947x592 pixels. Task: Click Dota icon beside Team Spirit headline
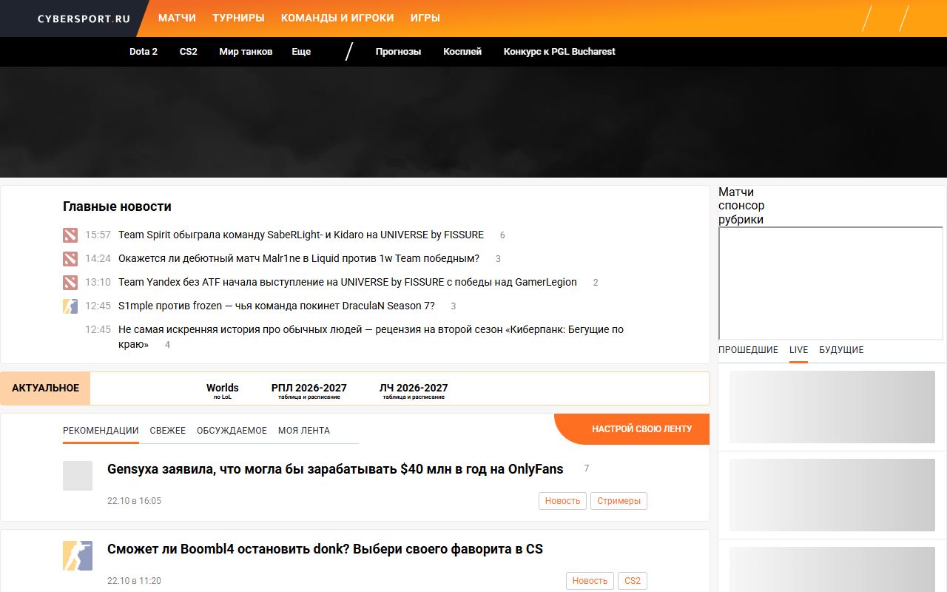pos(70,235)
